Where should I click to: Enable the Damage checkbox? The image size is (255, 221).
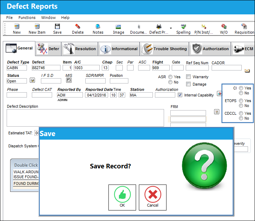(x=188, y=84)
